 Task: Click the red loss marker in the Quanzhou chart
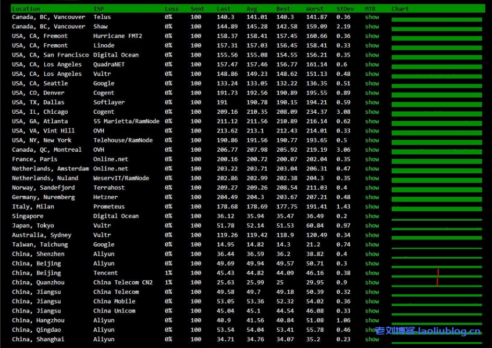(437, 282)
